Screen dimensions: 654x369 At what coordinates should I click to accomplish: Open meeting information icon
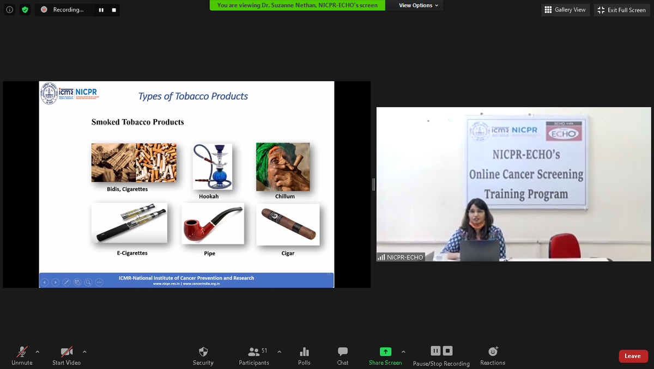click(x=10, y=10)
